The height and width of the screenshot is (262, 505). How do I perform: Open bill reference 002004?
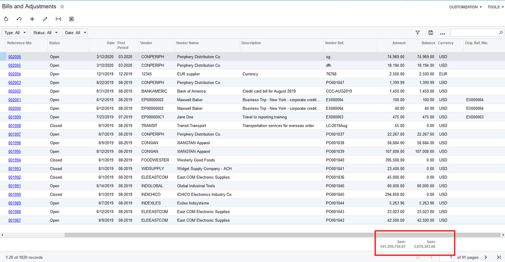(15, 74)
